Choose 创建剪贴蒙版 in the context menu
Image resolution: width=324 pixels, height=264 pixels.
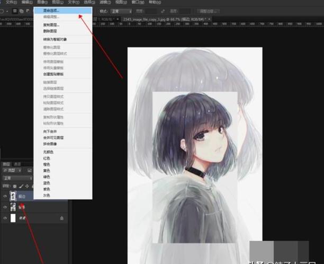coord(63,74)
